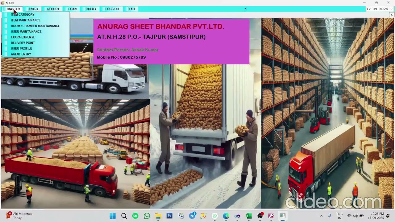Screen dimensions: 395x222
Task: Open Microsoft Access from taskbar
Action: [271, 216]
